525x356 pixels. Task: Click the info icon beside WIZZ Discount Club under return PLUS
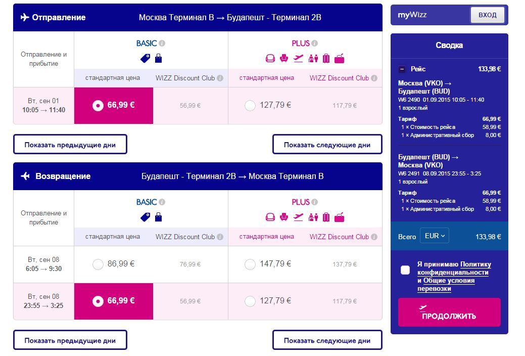click(374, 237)
